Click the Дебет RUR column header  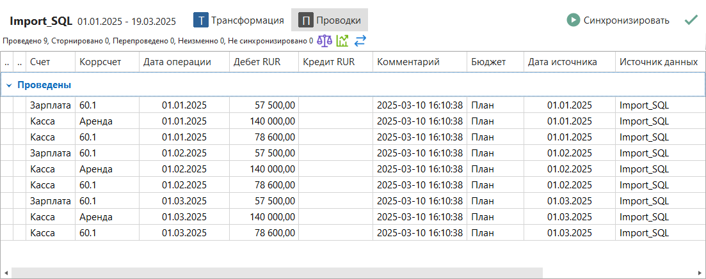(x=257, y=62)
